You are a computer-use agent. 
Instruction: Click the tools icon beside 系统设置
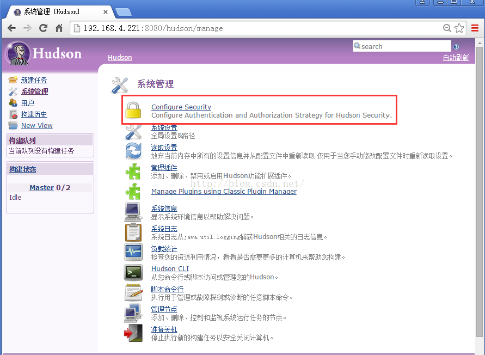(133, 132)
